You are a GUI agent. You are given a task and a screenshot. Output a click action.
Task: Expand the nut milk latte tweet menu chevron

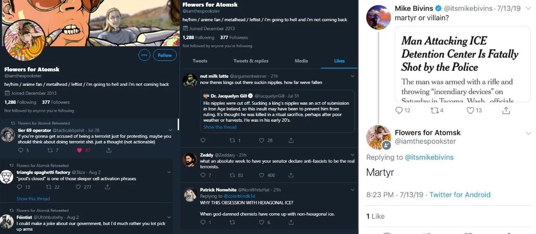pyautogui.click(x=353, y=75)
